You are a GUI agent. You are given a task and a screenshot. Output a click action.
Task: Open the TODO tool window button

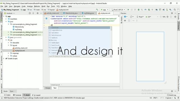point(7,95)
